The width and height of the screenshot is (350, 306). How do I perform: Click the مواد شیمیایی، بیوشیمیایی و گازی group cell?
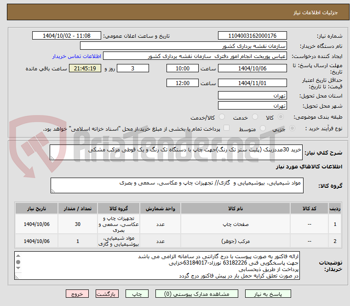pos(119,241)
